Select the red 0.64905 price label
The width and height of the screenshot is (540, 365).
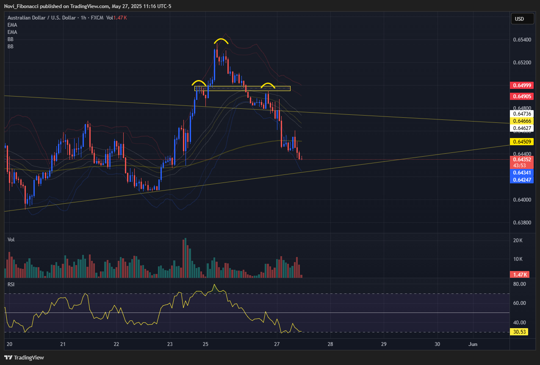click(521, 97)
